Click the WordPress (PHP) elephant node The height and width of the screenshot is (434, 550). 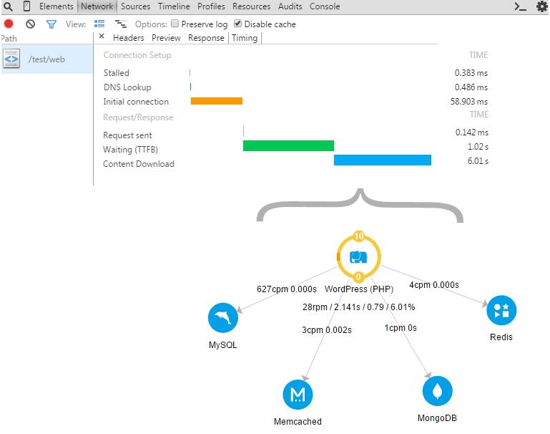[x=358, y=257]
